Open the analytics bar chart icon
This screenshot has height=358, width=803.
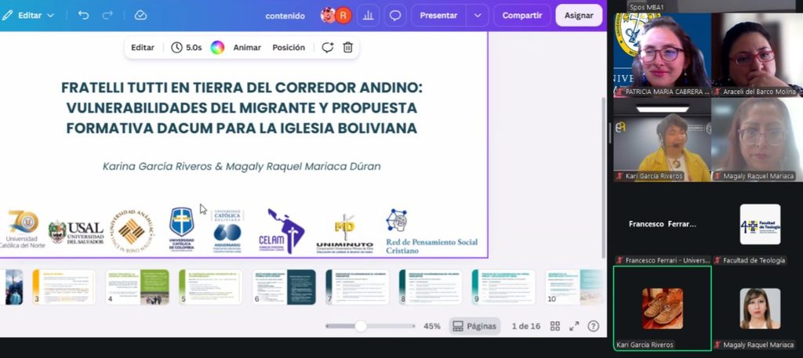coord(369,16)
